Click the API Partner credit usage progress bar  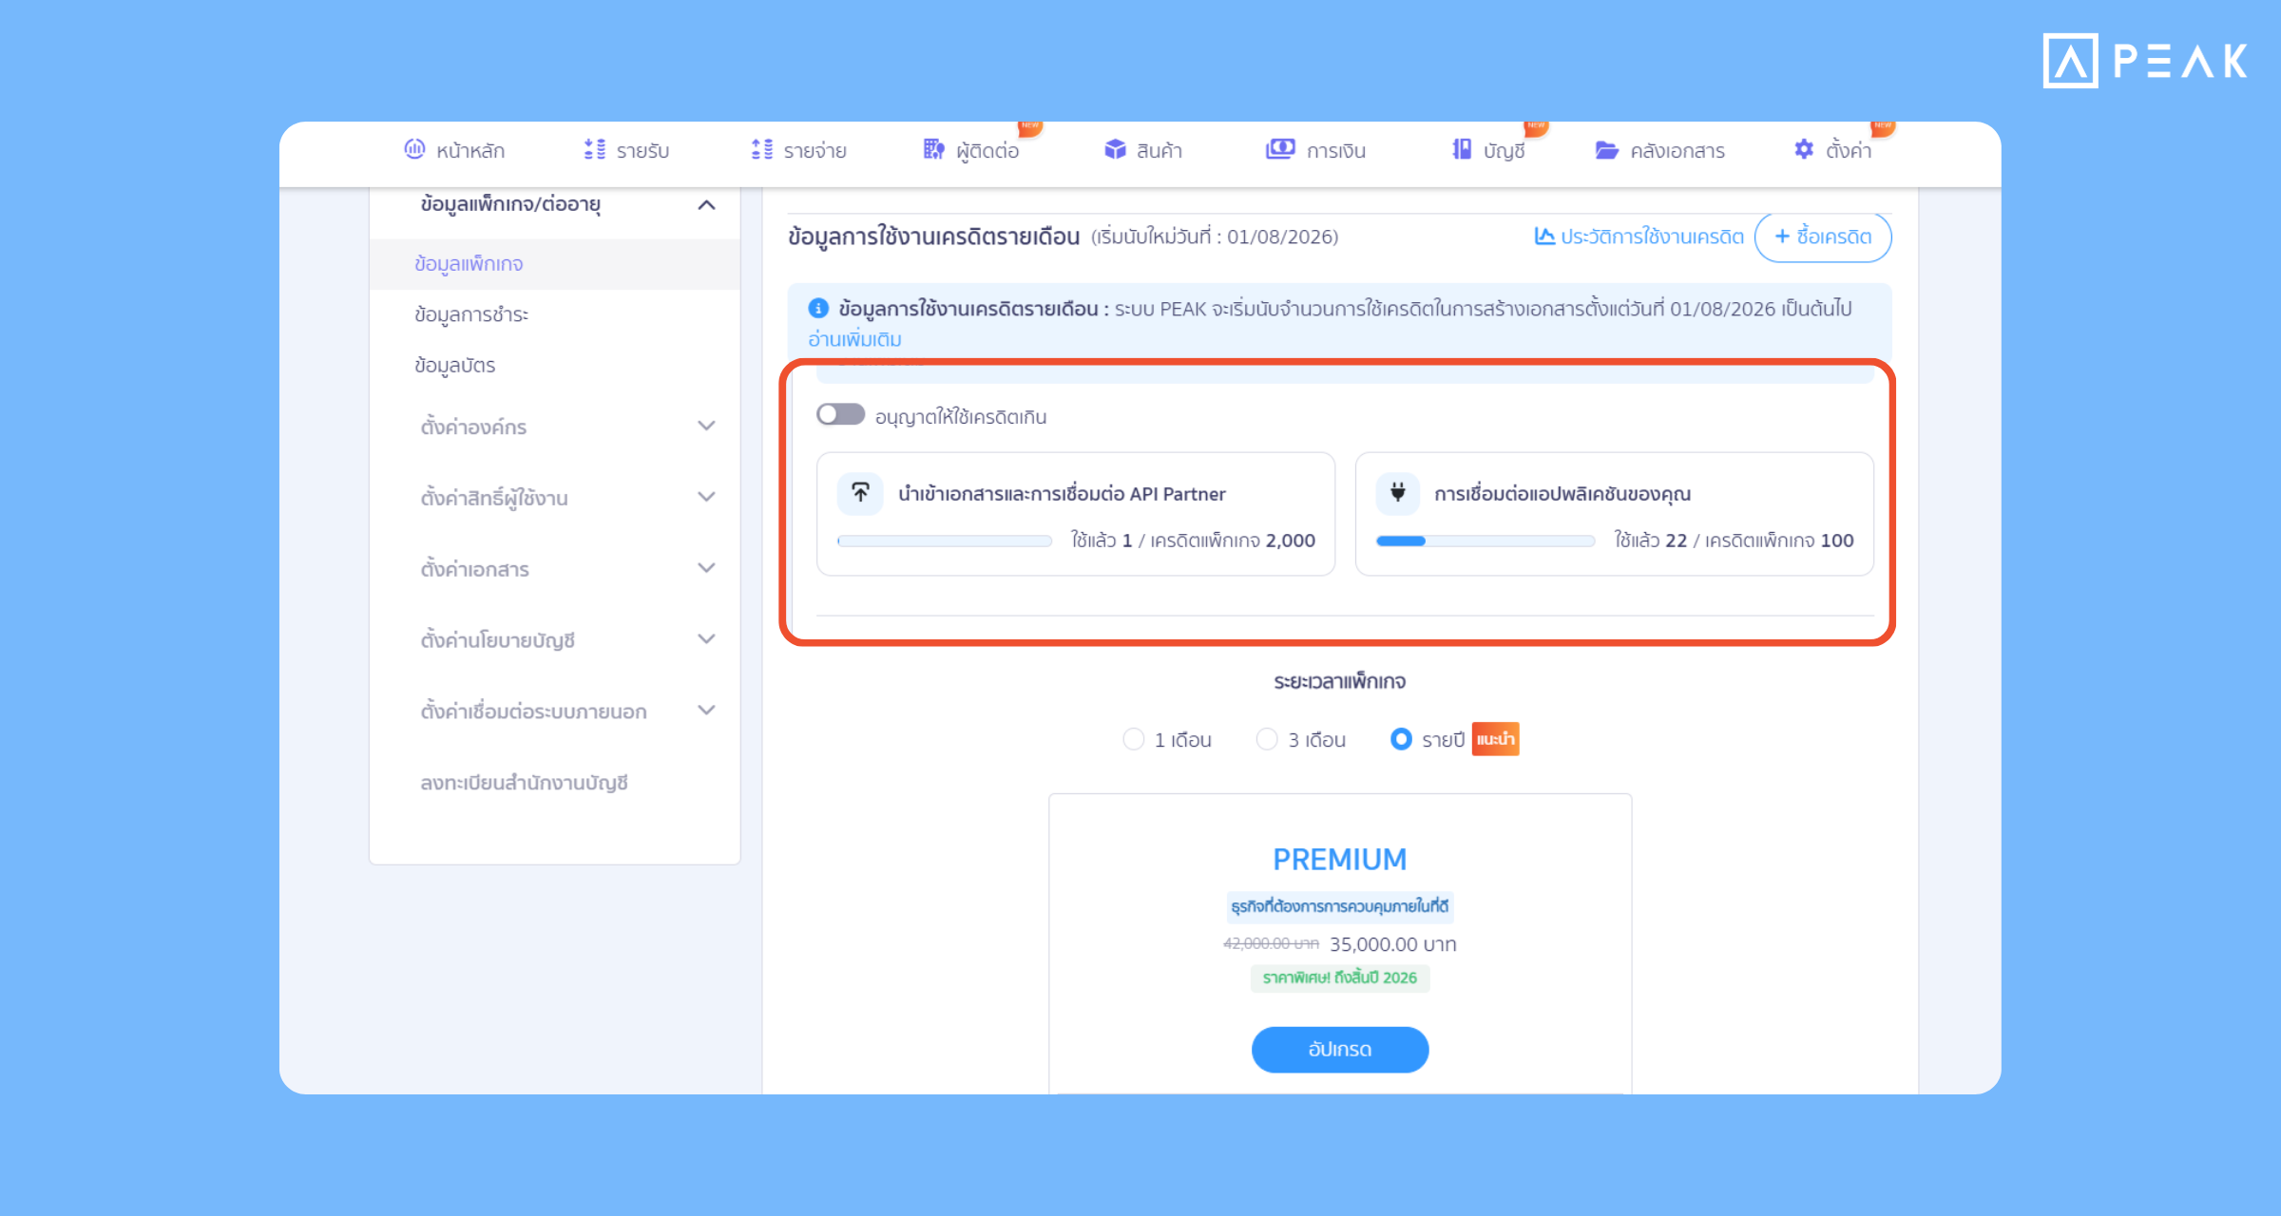[945, 541]
